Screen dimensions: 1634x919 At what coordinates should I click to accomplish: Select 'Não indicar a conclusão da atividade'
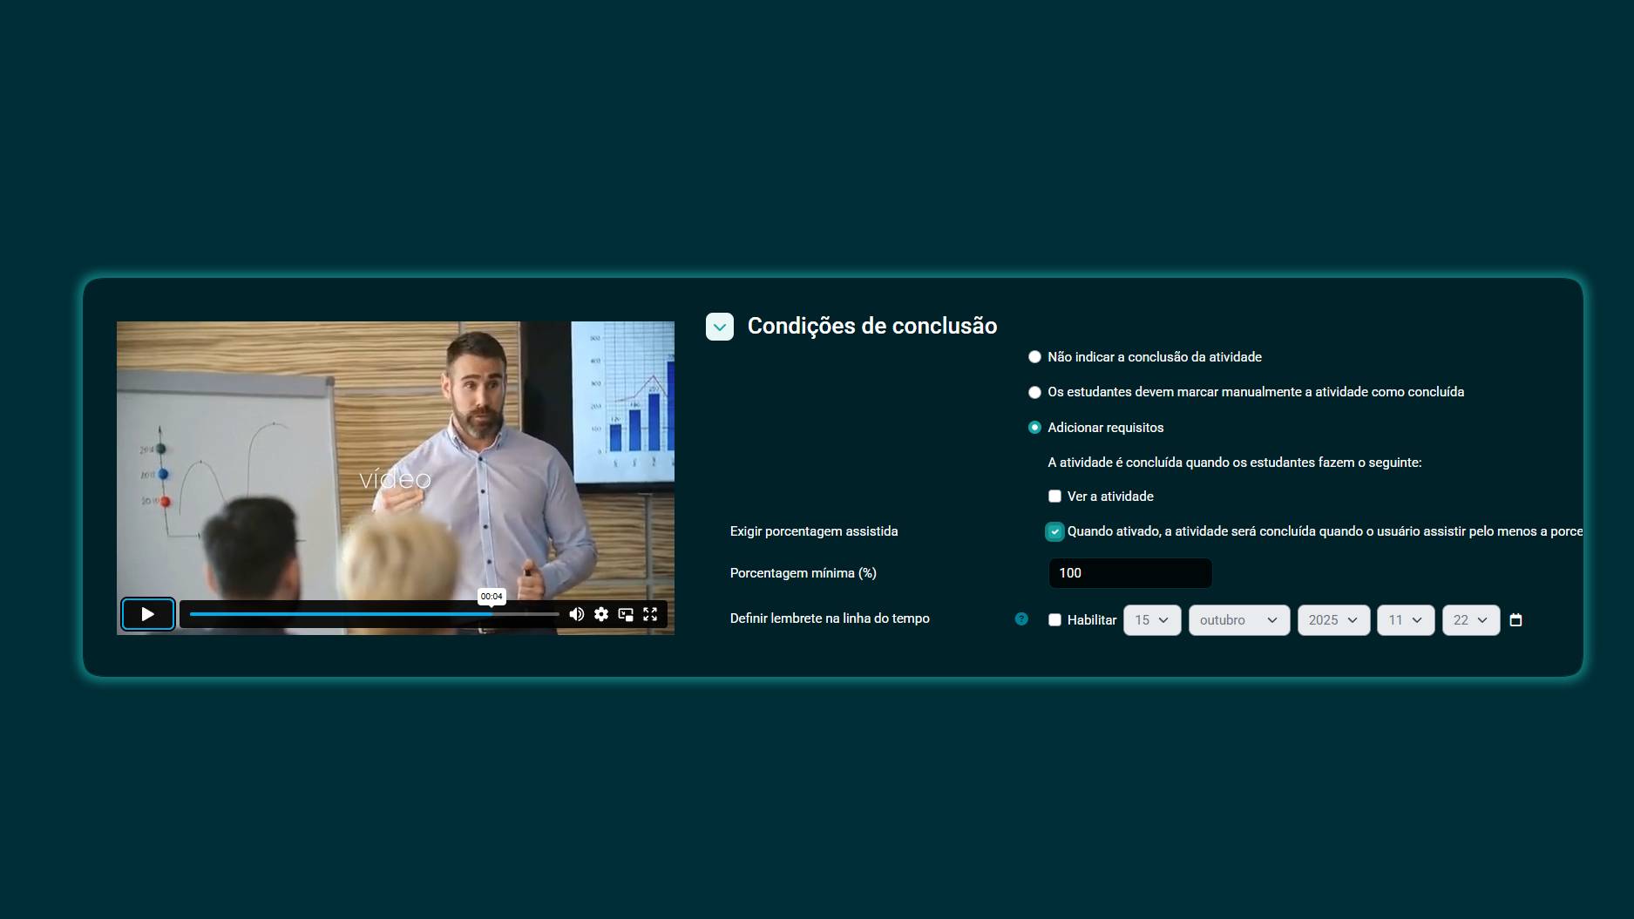point(1034,357)
